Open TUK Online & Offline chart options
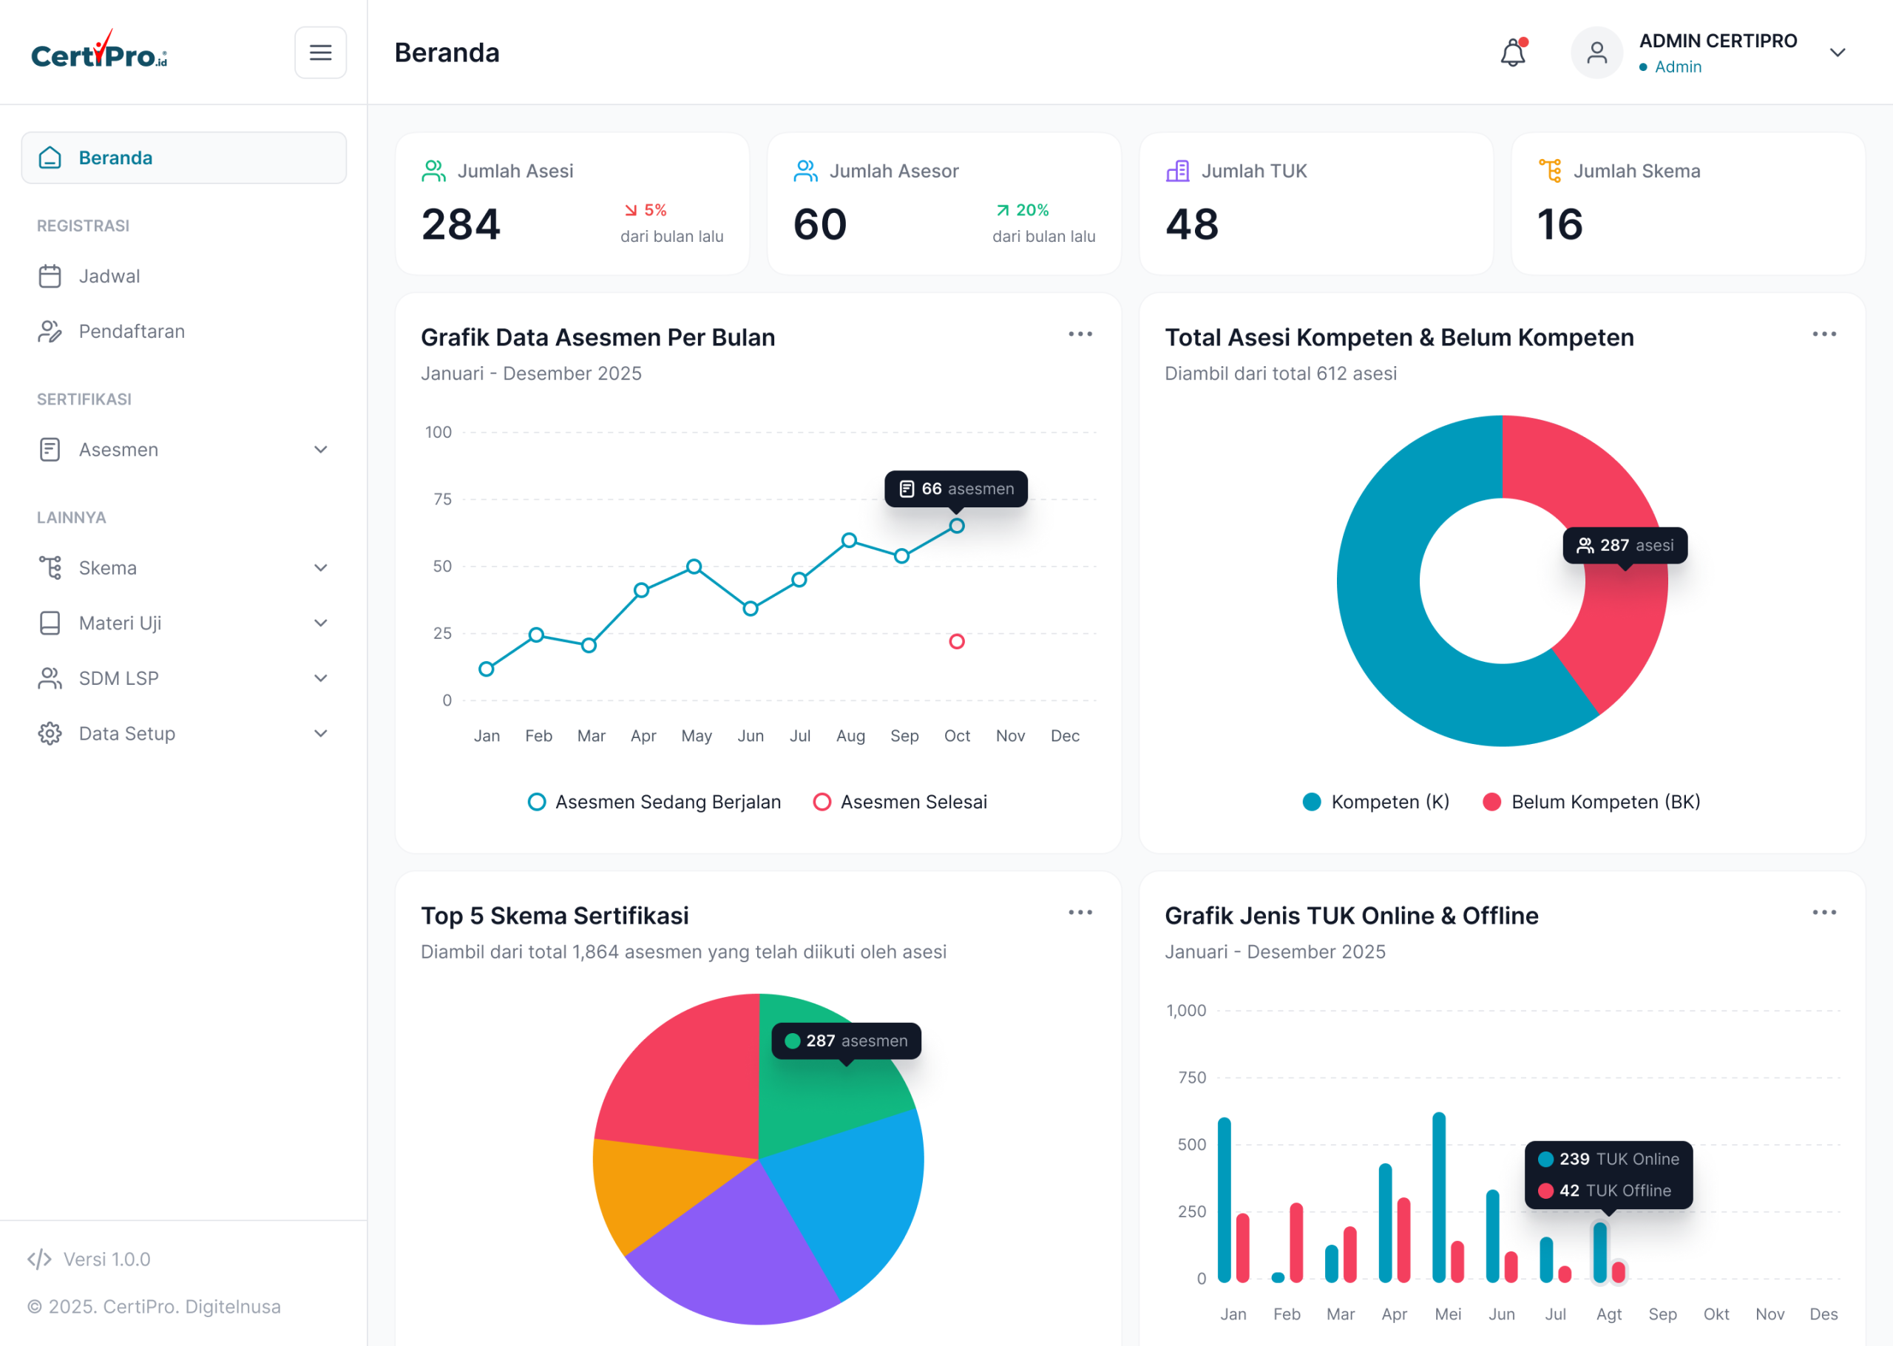 pyautogui.click(x=1823, y=913)
